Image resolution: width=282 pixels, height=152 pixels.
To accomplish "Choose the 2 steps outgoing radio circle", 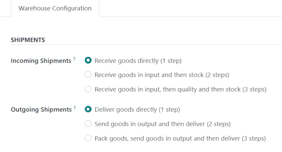I will (x=88, y=124).
